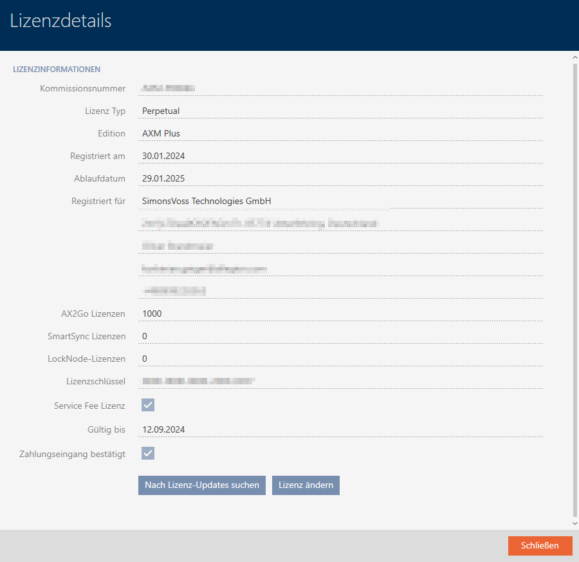Click the SimonsVoss Technologies GmbH field
This screenshot has width=579, height=562.
pos(341,201)
